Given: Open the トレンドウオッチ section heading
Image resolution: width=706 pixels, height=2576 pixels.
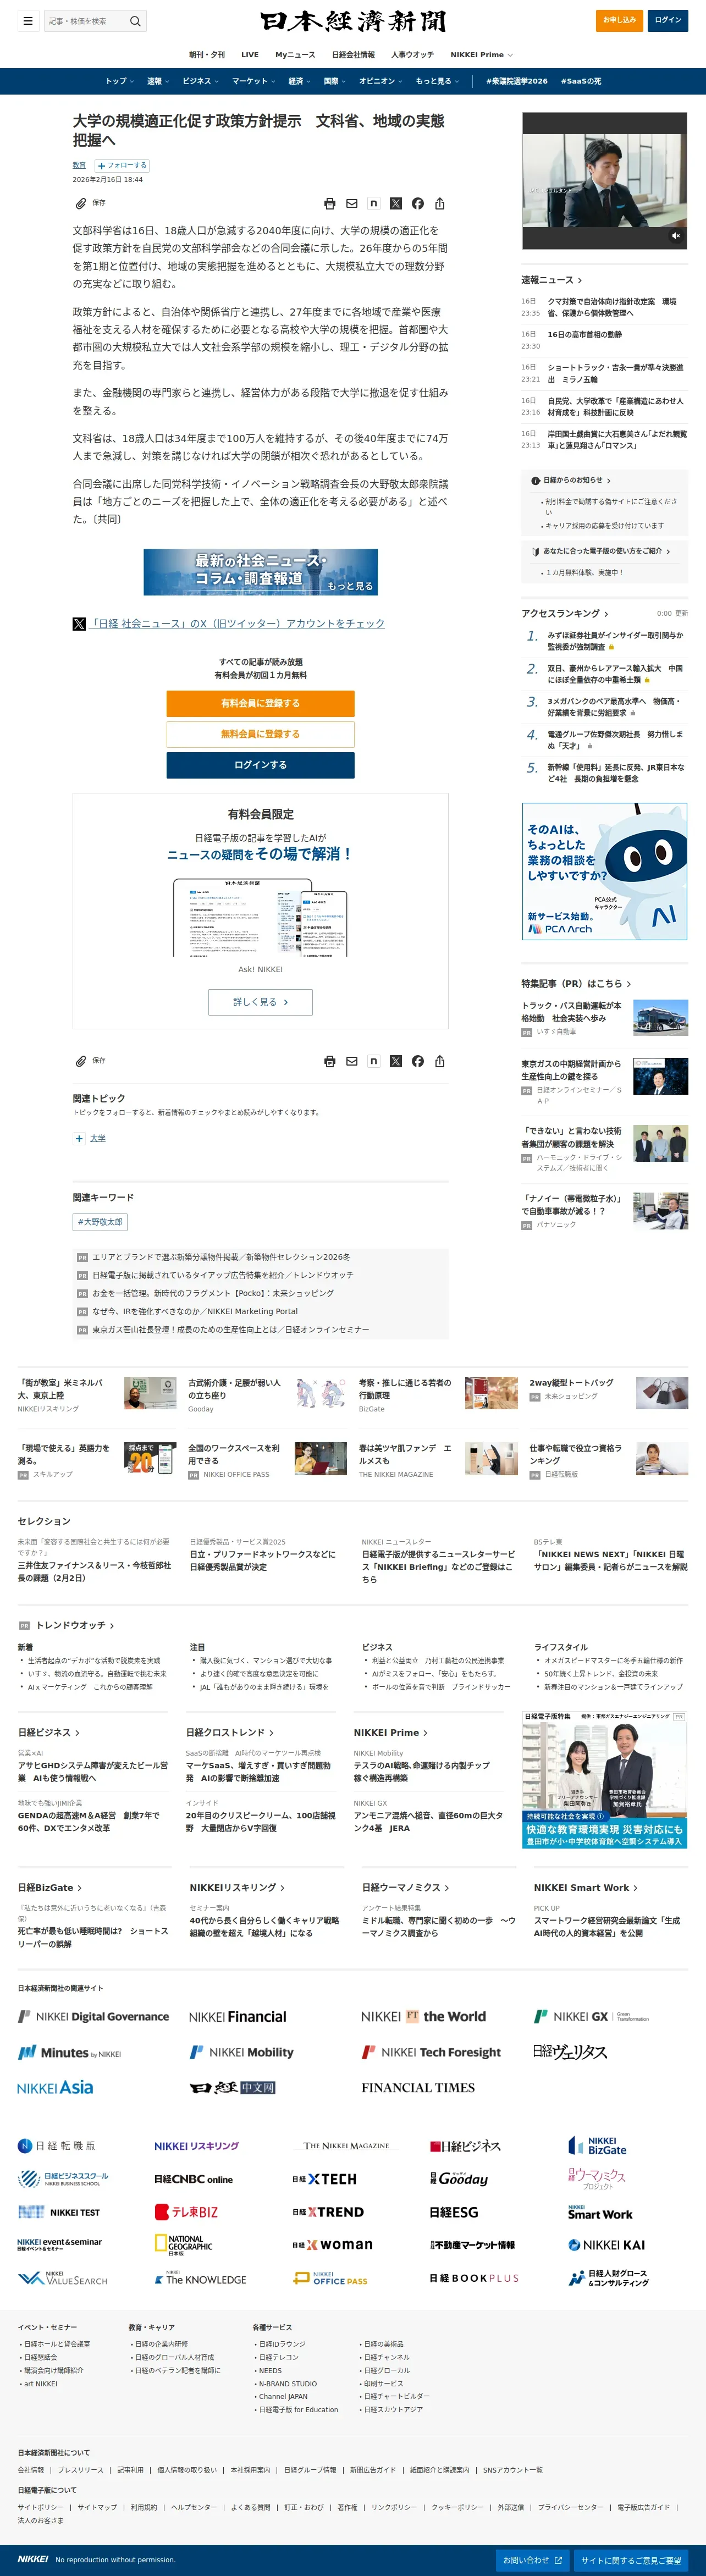Looking at the screenshot, I should pyautogui.click(x=75, y=1625).
